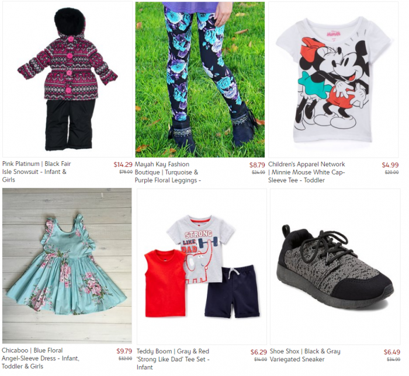This screenshot has width=409, height=376.
Task: Open the 'Strong Like Dad' tee set image
Action: tap(202, 267)
